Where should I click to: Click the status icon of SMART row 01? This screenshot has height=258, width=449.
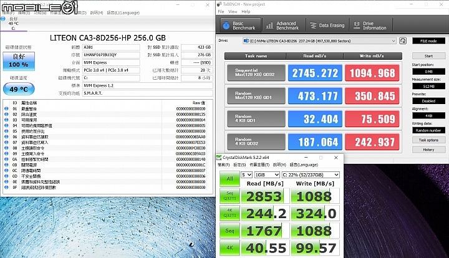pos(6,108)
